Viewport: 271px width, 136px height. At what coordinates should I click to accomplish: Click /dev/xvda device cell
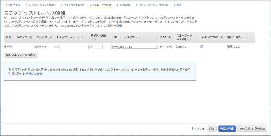pos(40,47)
